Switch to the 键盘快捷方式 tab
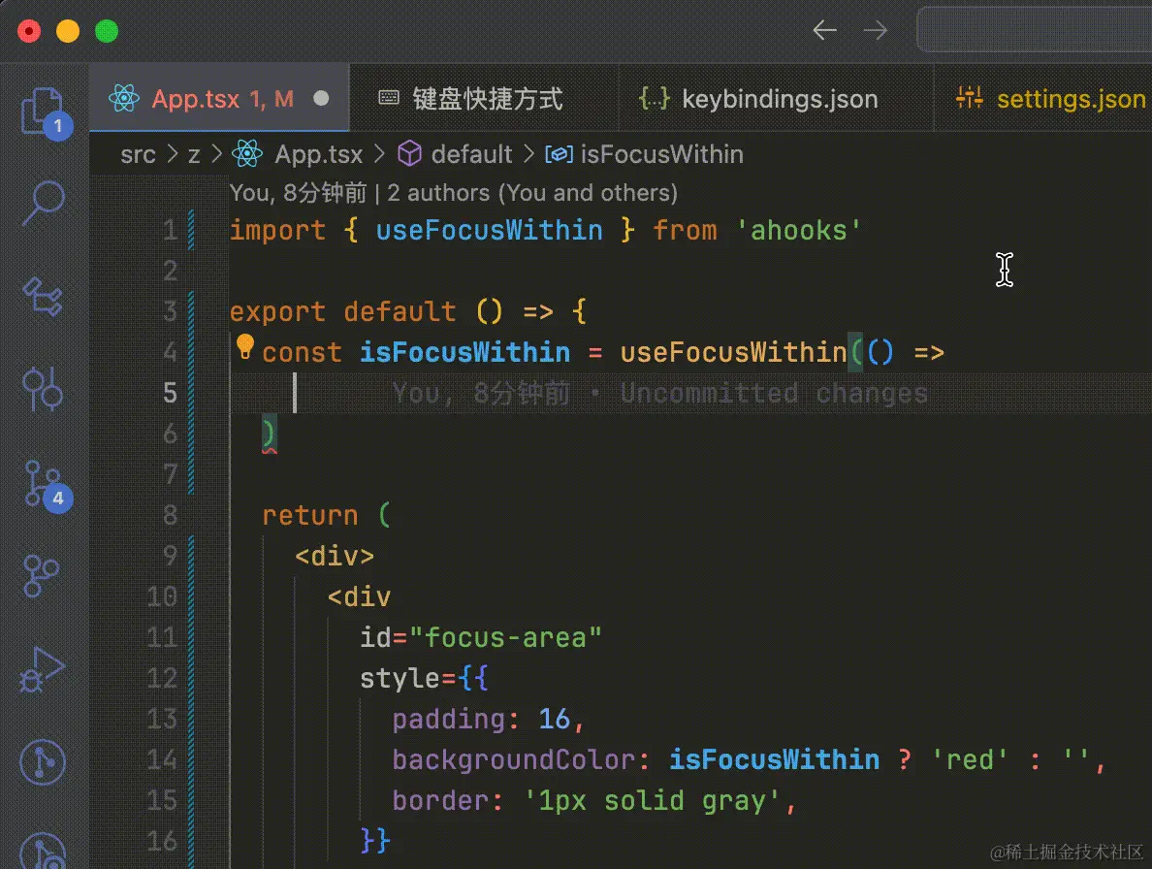 tap(484, 98)
